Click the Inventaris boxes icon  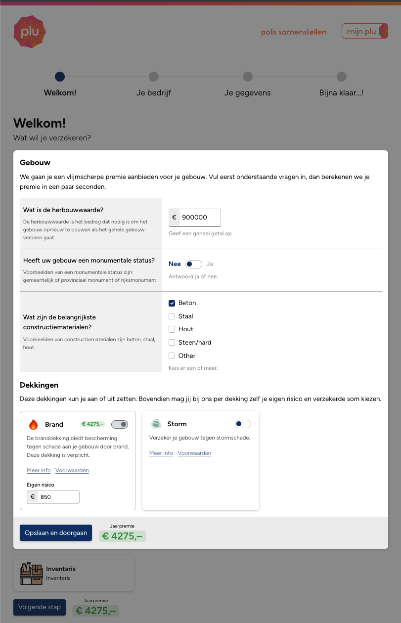[x=31, y=573]
